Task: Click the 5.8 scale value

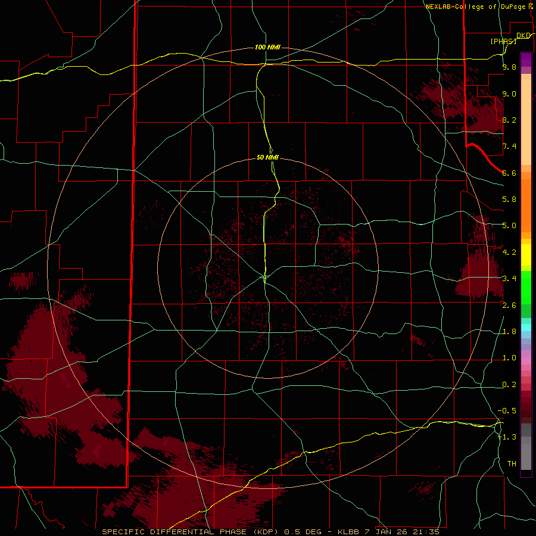Action: click(x=509, y=200)
